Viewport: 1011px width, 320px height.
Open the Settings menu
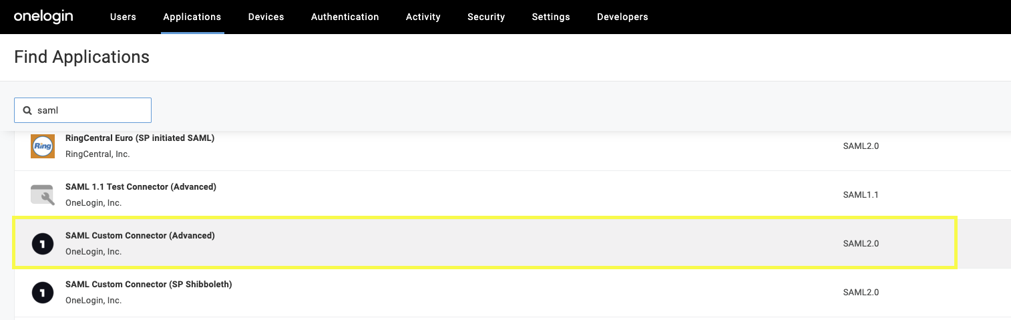551,17
